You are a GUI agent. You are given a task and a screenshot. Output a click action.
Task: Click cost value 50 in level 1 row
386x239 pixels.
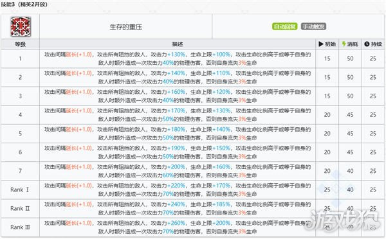pos(351,58)
